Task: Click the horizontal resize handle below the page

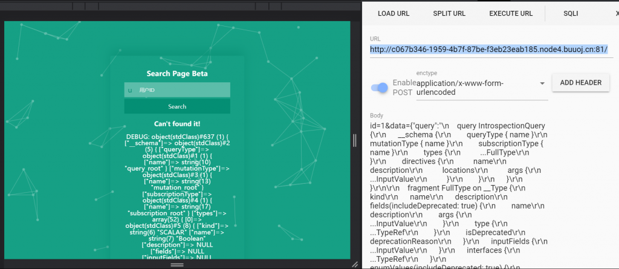Action: 177,265
